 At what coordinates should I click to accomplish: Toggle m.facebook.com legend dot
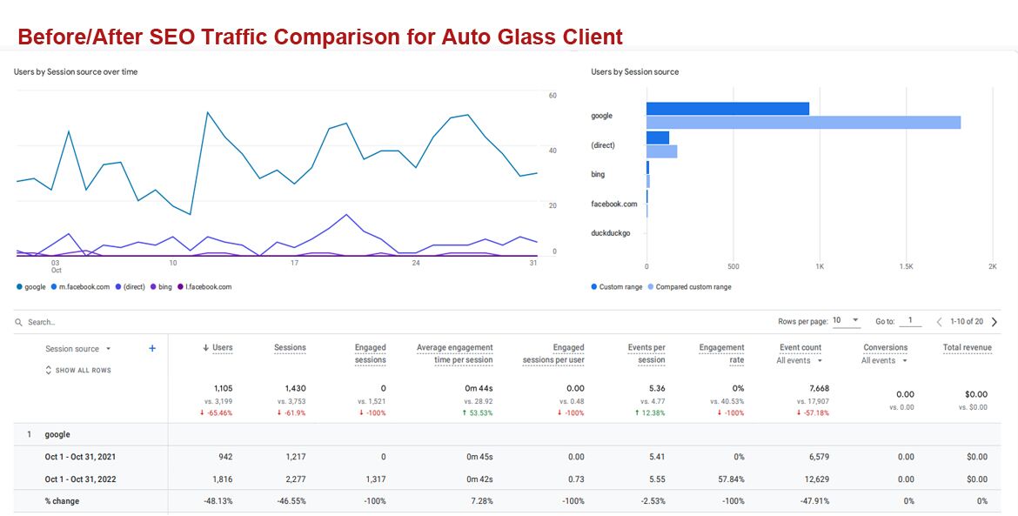(x=56, y=286)
